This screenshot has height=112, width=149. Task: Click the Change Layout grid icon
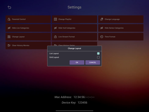[x=9, y=37]
